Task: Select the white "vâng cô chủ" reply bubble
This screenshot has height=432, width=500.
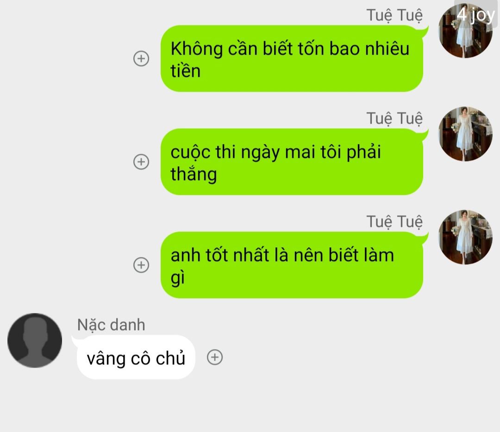Action: [x=136, y=357]
